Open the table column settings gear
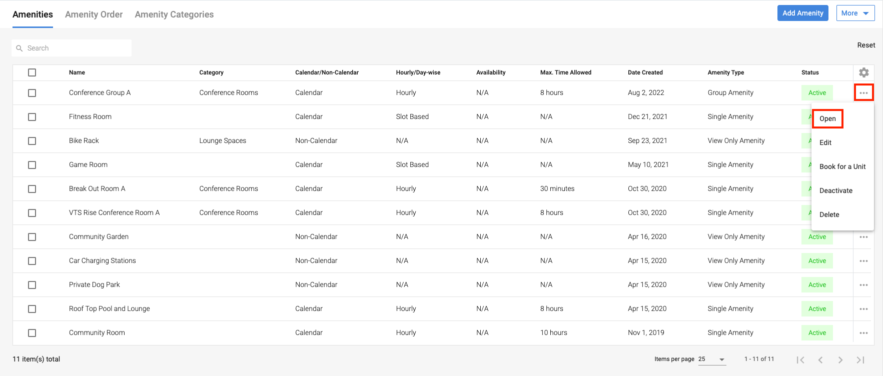 (863, 72)
